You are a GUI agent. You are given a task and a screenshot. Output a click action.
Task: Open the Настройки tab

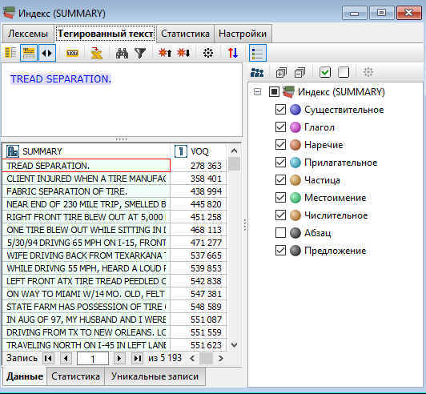click(x=243, y=34)
